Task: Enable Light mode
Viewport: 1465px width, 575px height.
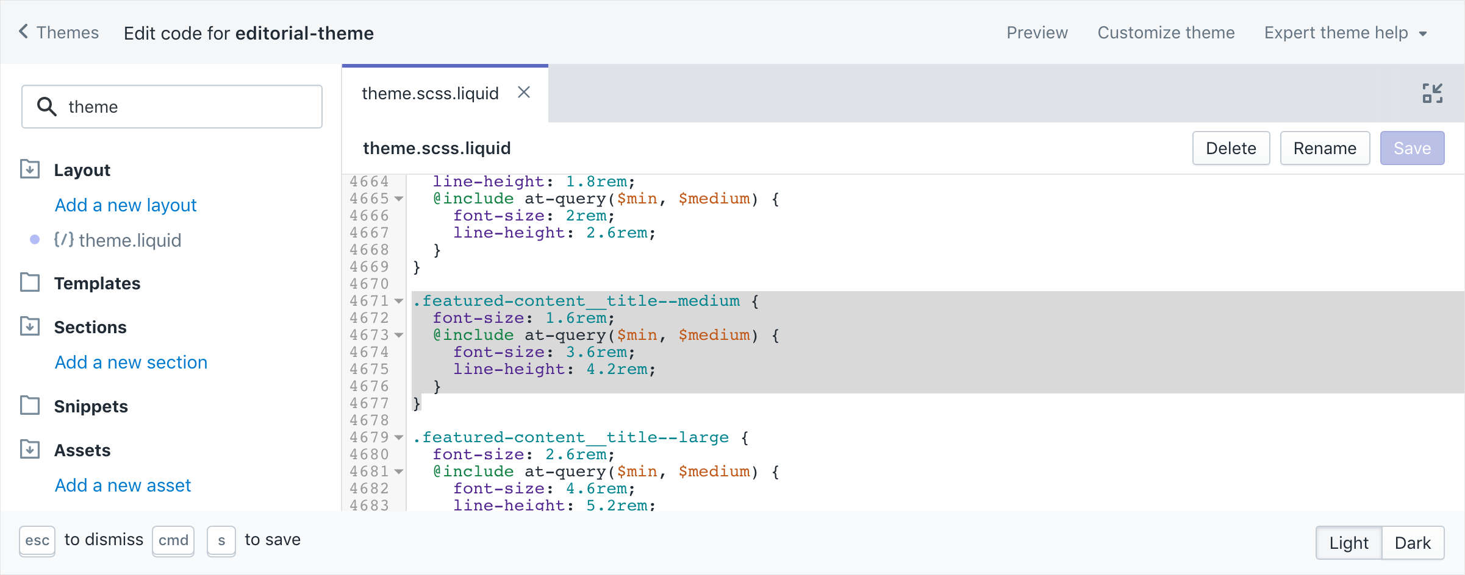Action: coord(1348,542)
